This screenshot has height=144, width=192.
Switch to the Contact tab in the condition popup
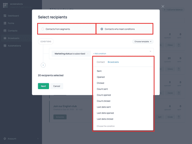coord(101,62)
